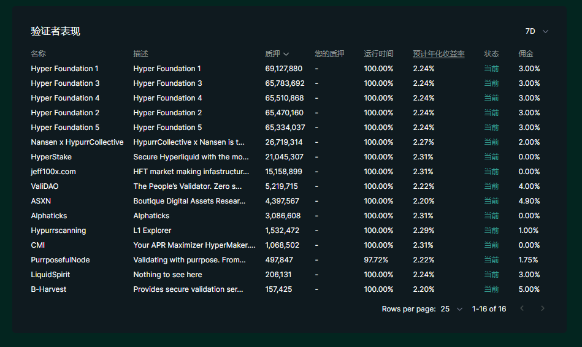Click the 佣金 column header
The image size is (582, 347).
tap(526, 54)
